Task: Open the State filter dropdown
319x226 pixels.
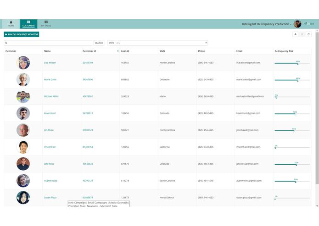Action: coord(158,43)
